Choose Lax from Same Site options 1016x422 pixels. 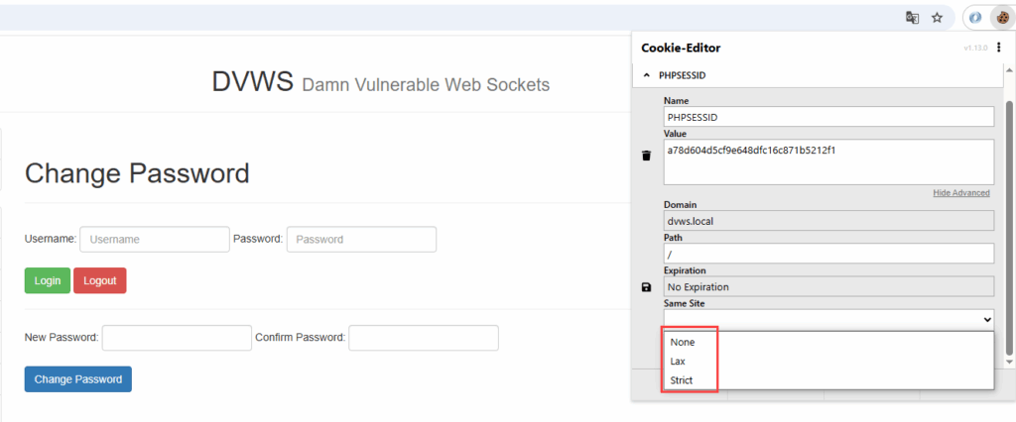(x=678, y=362)
